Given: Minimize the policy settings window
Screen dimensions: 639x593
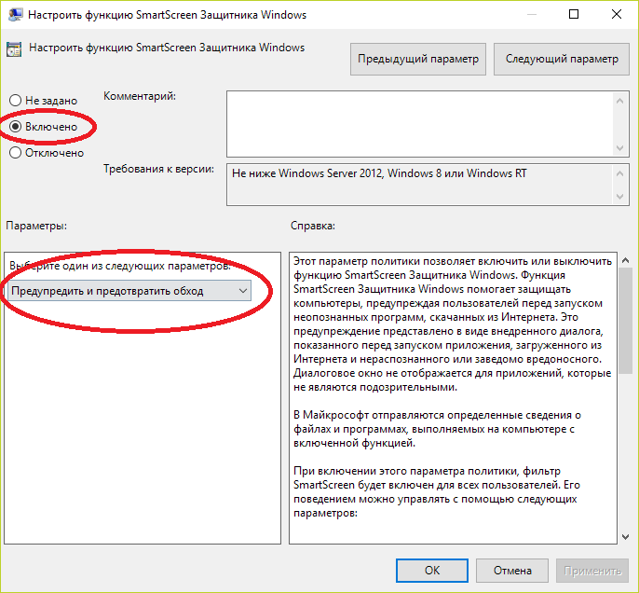Looking at the screenshot, I should (531, 14).
